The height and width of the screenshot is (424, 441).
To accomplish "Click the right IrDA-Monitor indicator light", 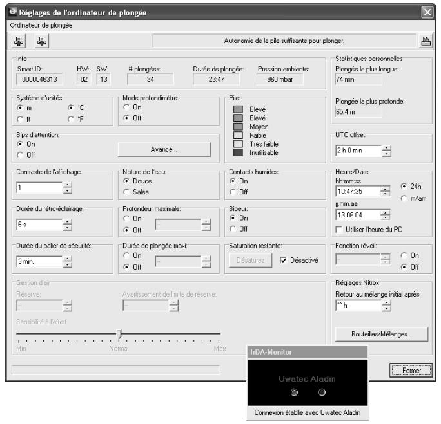I will coord(322,392).
